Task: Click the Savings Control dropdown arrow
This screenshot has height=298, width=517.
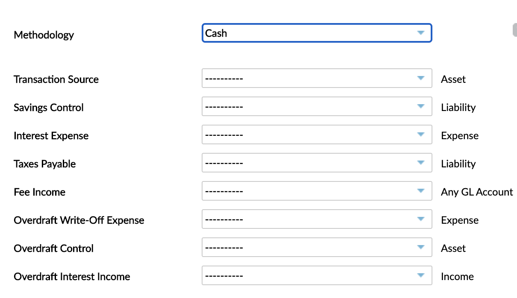Action: pyautogui.click(x=421, y=106)
